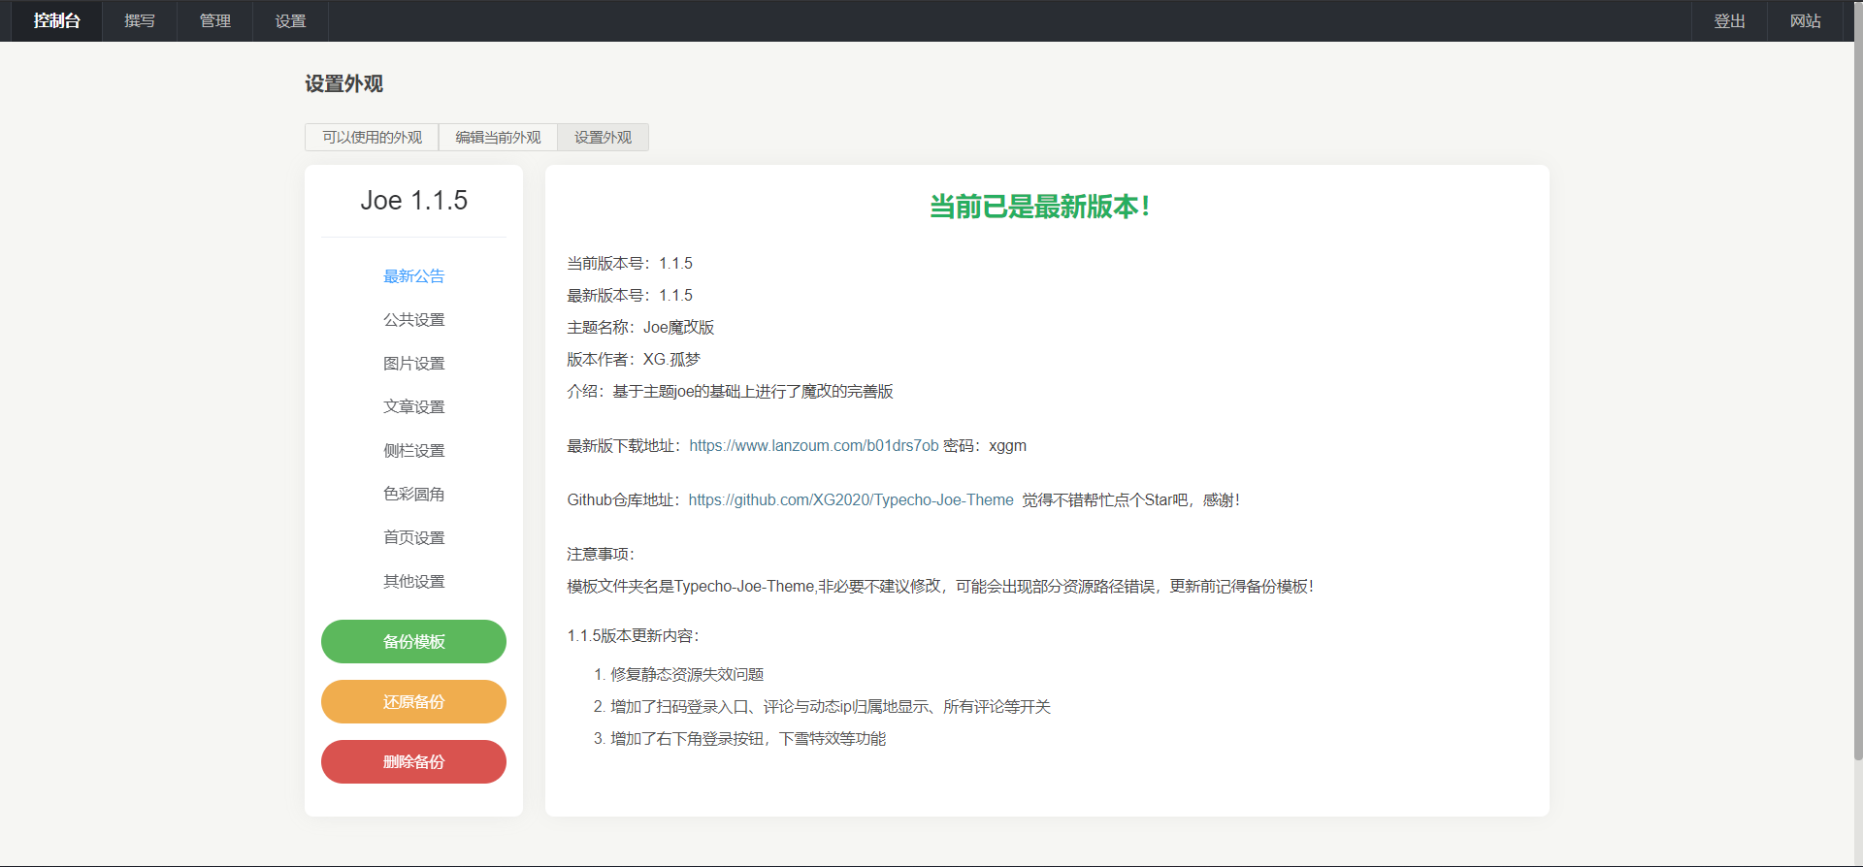Click the 注意事项: label
Screen dimensions: 1863x867
[601, 555]
